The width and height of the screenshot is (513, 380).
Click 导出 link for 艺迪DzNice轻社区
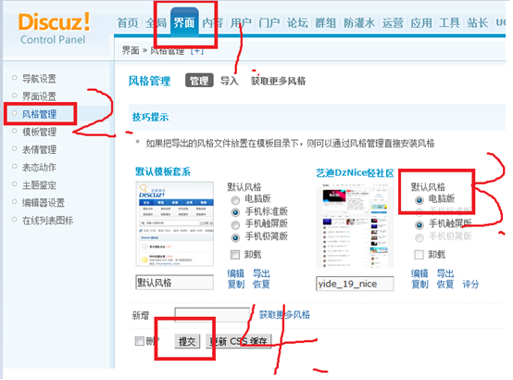tap(445, 273)
